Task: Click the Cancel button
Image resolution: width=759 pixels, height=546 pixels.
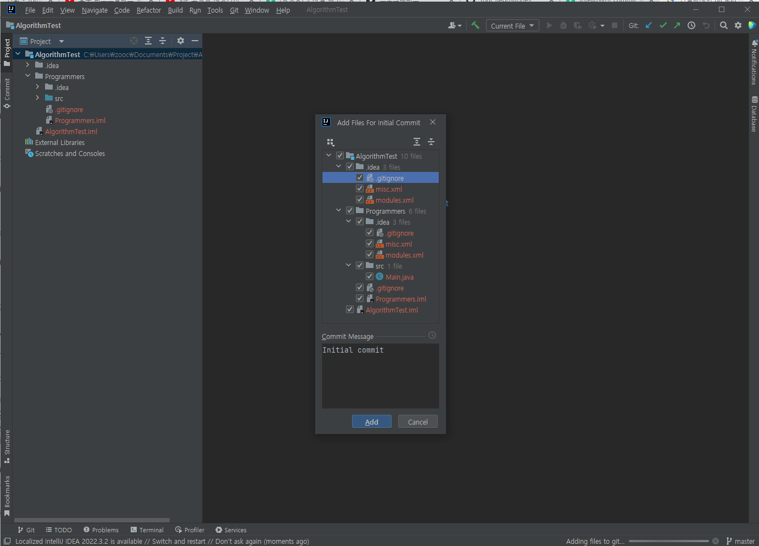Action: coord(418,421)
